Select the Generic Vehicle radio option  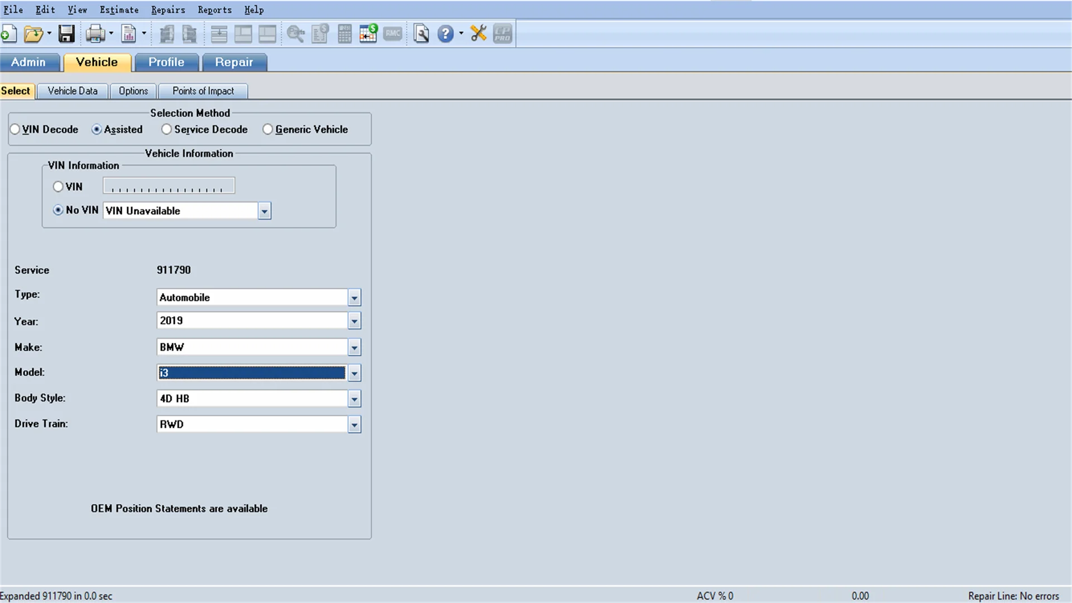[268, 130]
